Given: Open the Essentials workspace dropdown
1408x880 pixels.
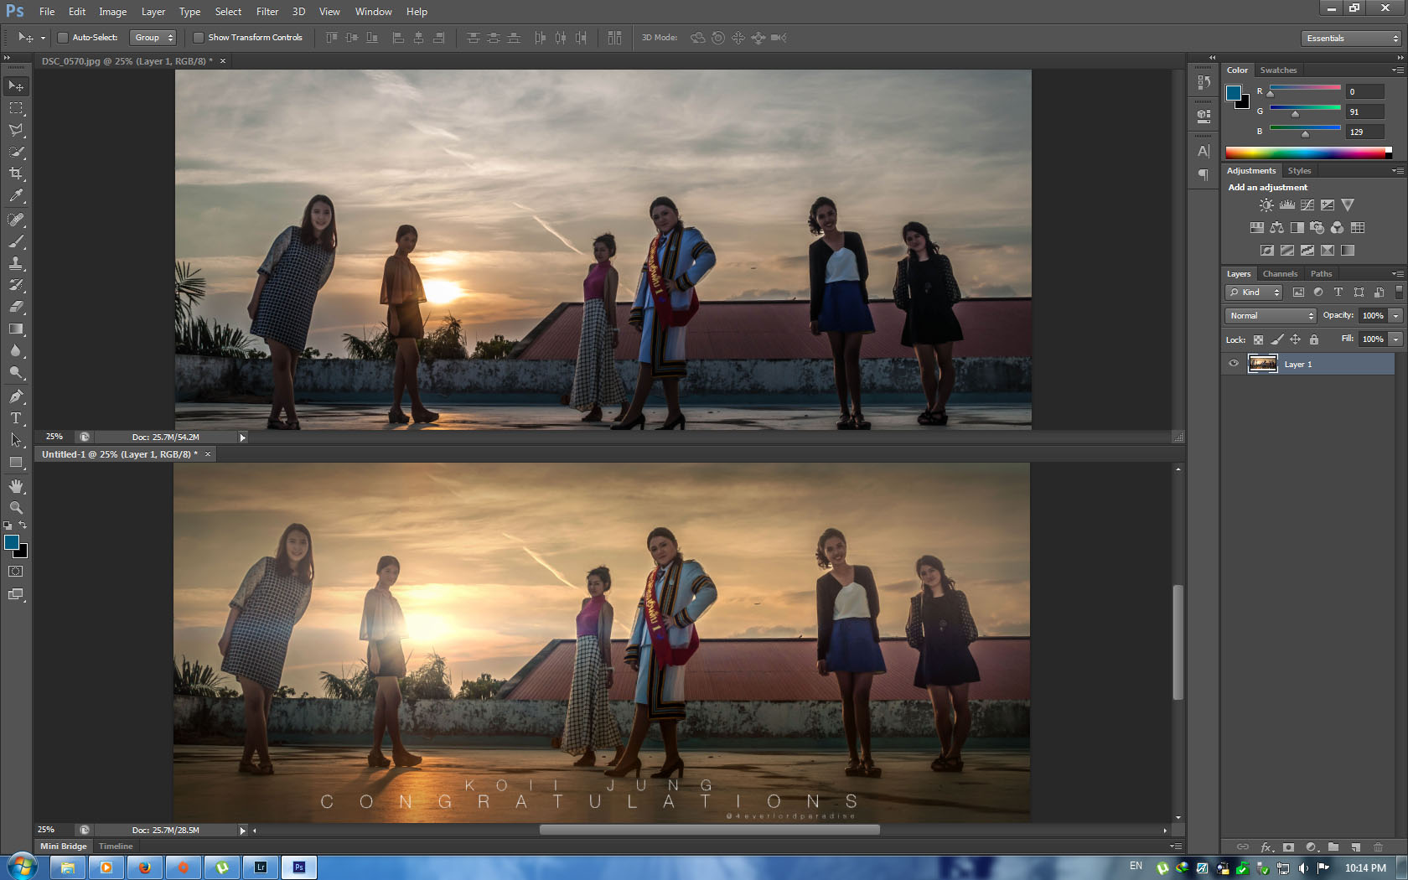Looking at the screenshot, I should click(x=1352, y=39).
